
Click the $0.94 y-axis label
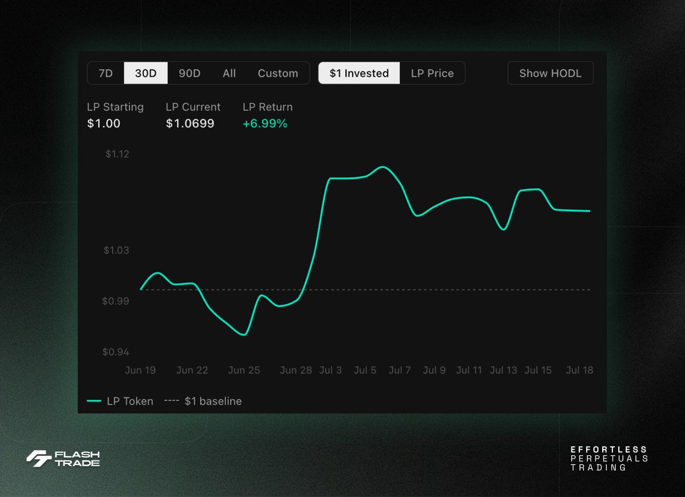point(116,351)
